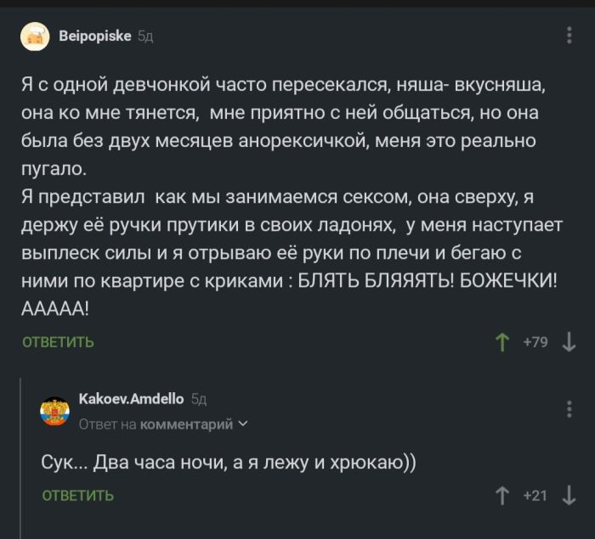Open the three-dot menu on Beipopiske's comment
The image size is (595, 539).
click(x=569, y=35)
